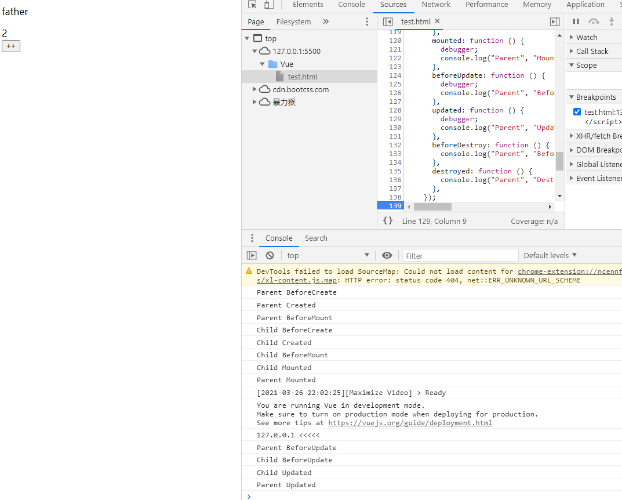Viewport: 622px width, 500px height.
Task: Toggle the test.html breakpoint checkbox
Action: tap(577, 112)
